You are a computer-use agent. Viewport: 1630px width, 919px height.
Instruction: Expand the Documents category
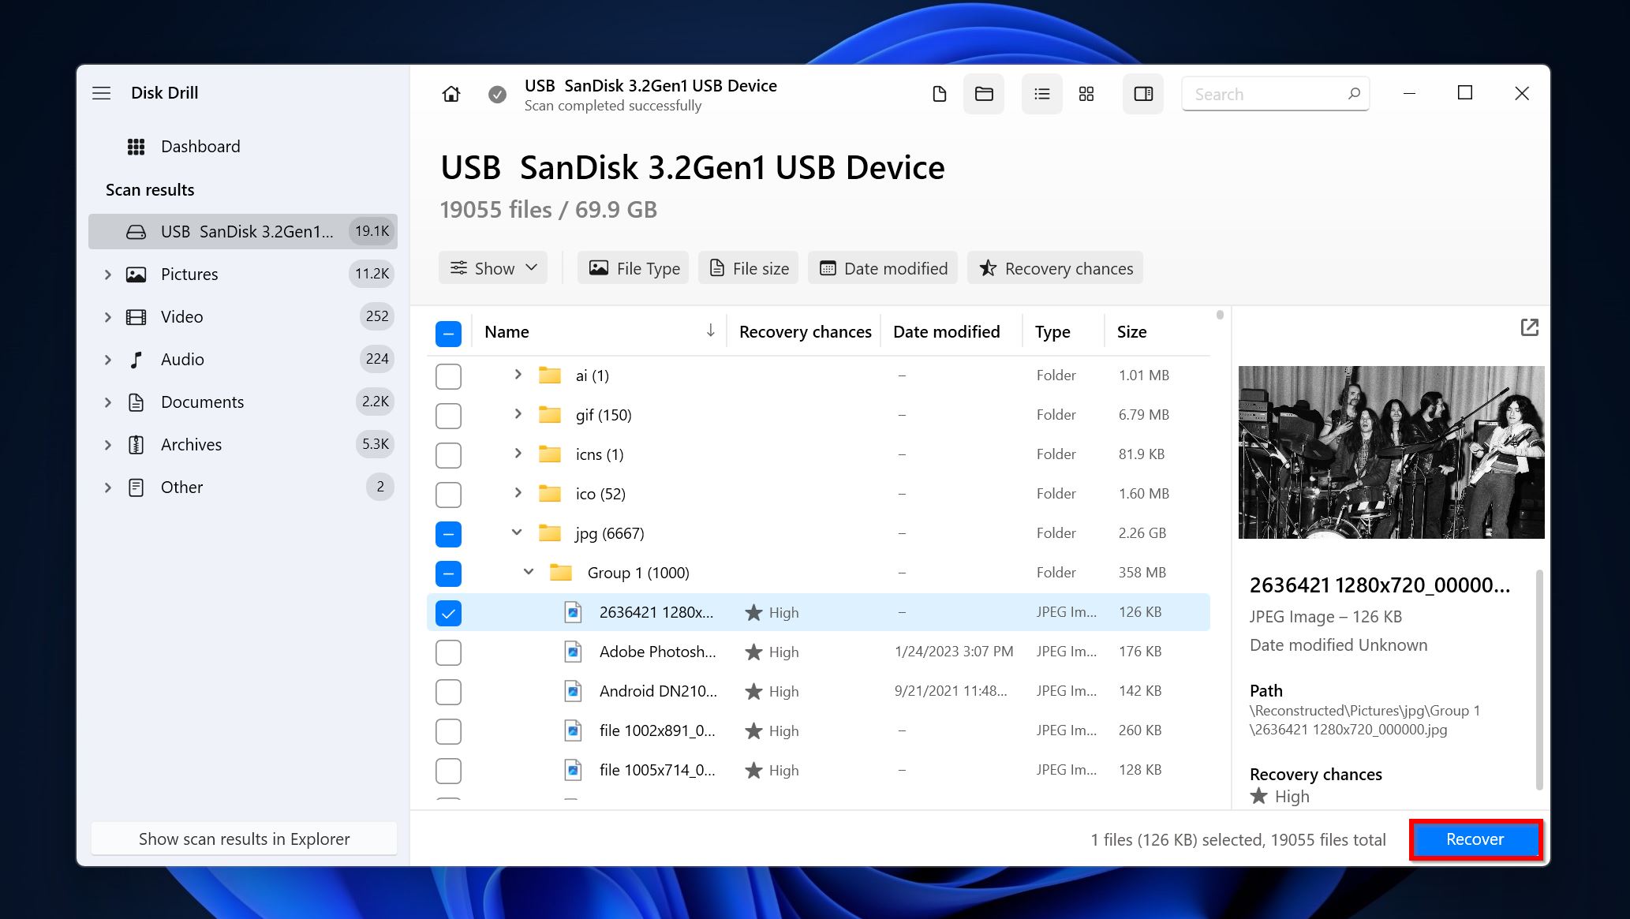coord(108,402)
